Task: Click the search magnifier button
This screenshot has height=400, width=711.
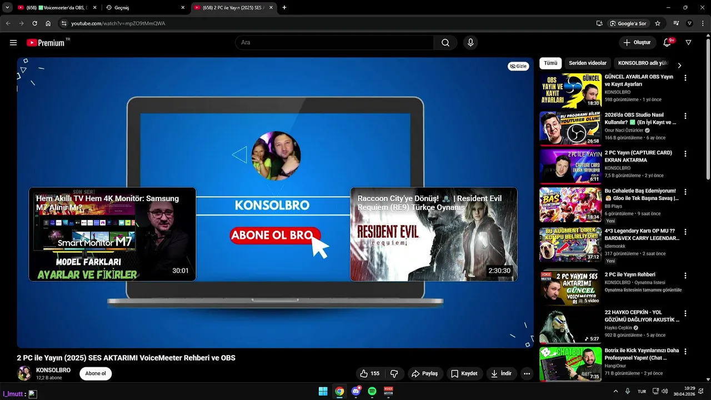Action: [x=445, y=43]
